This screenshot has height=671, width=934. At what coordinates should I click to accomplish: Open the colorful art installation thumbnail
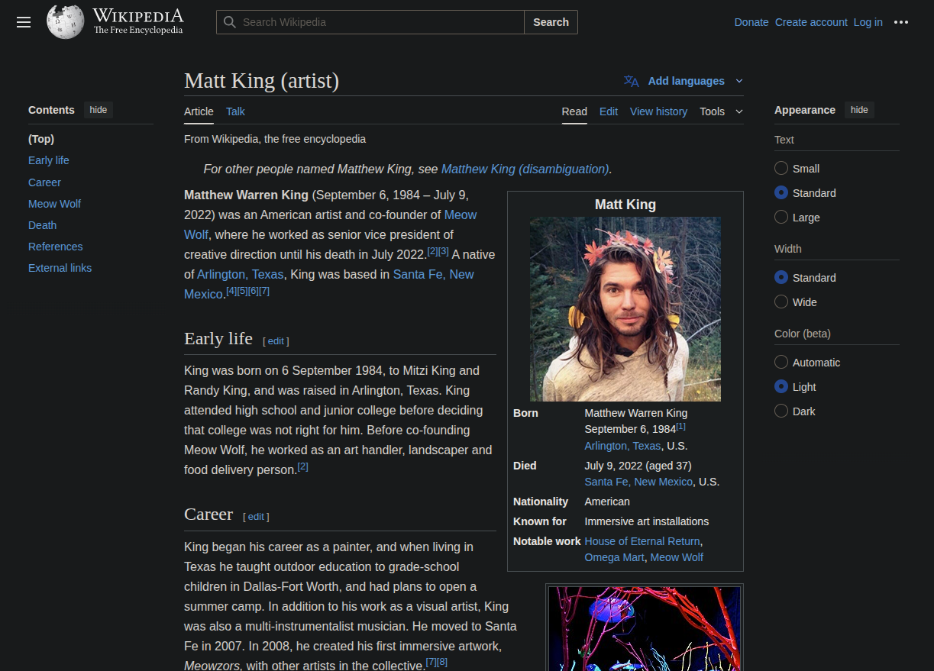click(x=645, y=629)
